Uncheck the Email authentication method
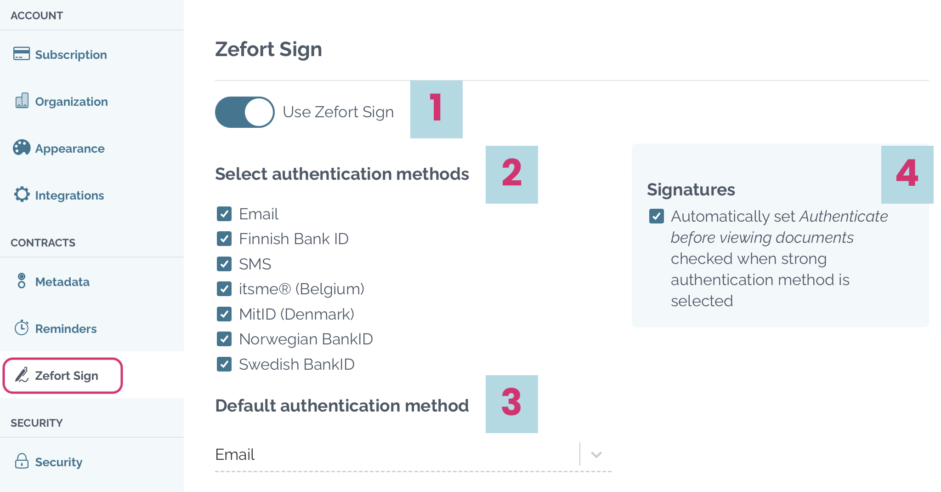941x492 pixels. tap(224, 213)
